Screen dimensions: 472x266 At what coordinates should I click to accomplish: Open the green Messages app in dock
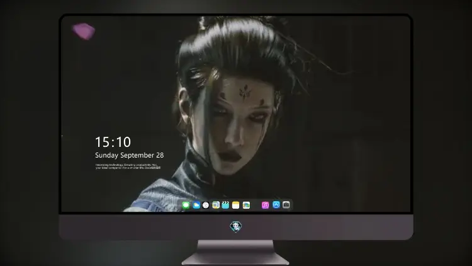(x=186, y=205)
